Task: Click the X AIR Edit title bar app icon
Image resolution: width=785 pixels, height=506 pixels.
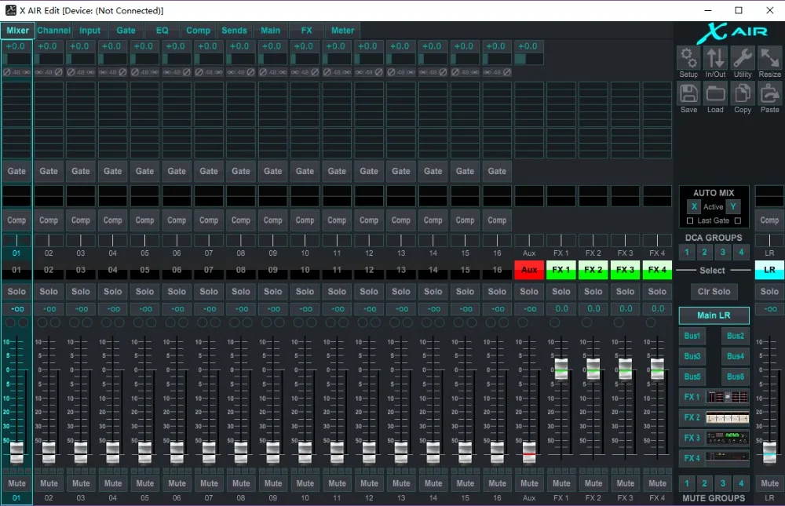Action: pos(10,10)
